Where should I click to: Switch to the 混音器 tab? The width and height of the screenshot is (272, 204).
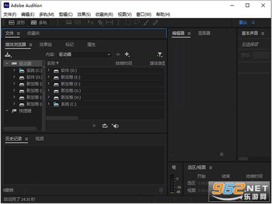[x=204, y=33]
